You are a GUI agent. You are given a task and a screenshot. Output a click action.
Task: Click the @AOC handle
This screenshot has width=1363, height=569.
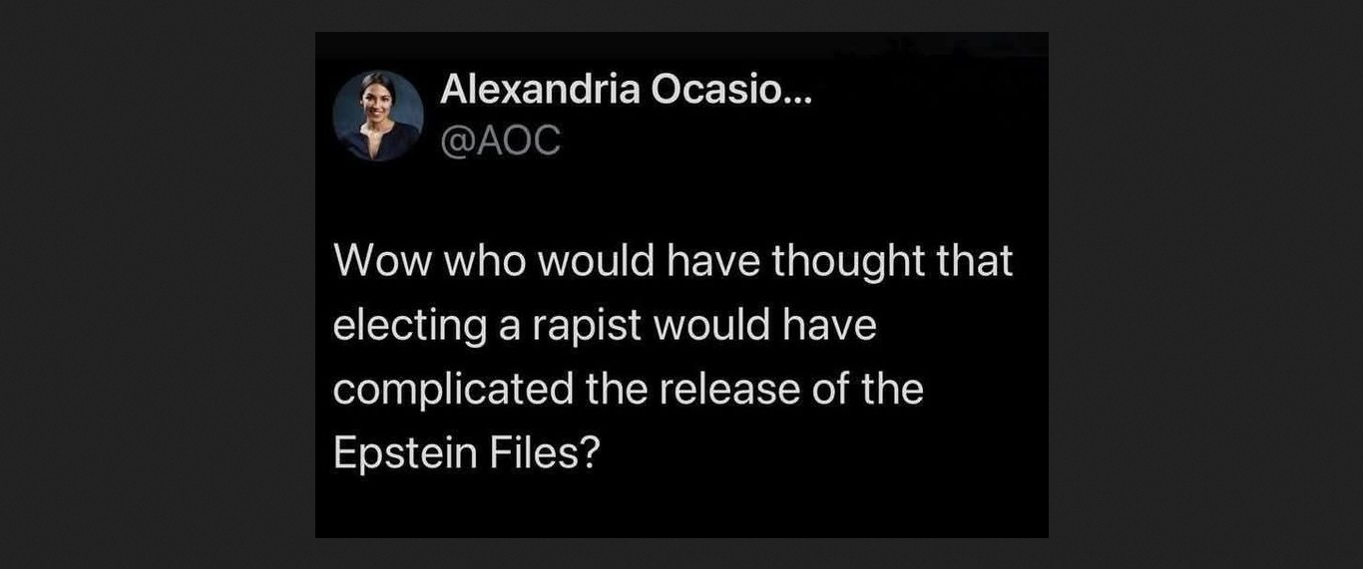(x=501, y=142)
